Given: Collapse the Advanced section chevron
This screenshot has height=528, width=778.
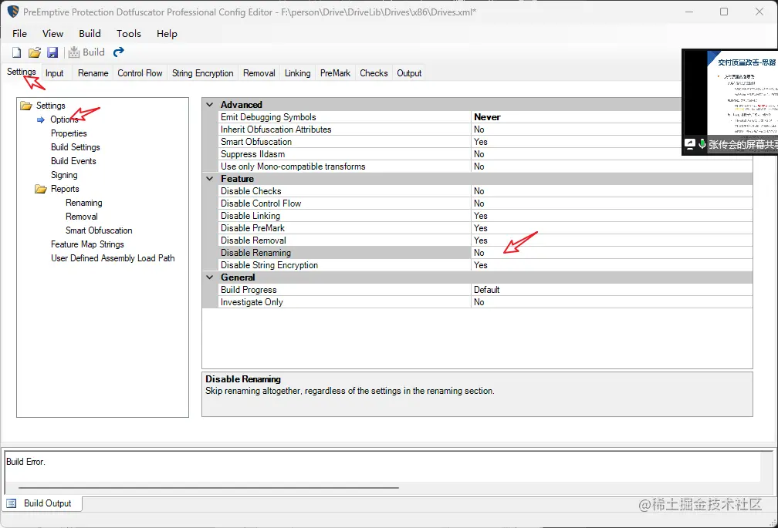Looking at the screenshot, I should pos(210,105).
